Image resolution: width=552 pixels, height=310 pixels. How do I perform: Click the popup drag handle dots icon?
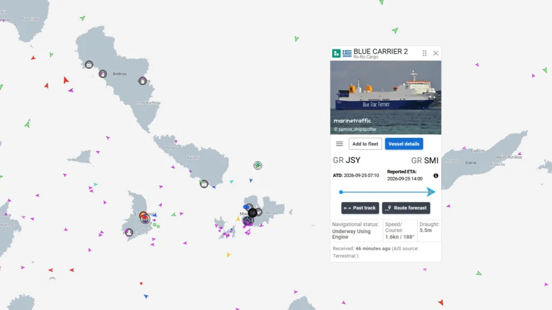[x=425, y=53]
